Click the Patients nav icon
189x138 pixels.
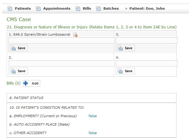(x=10, y=8)
